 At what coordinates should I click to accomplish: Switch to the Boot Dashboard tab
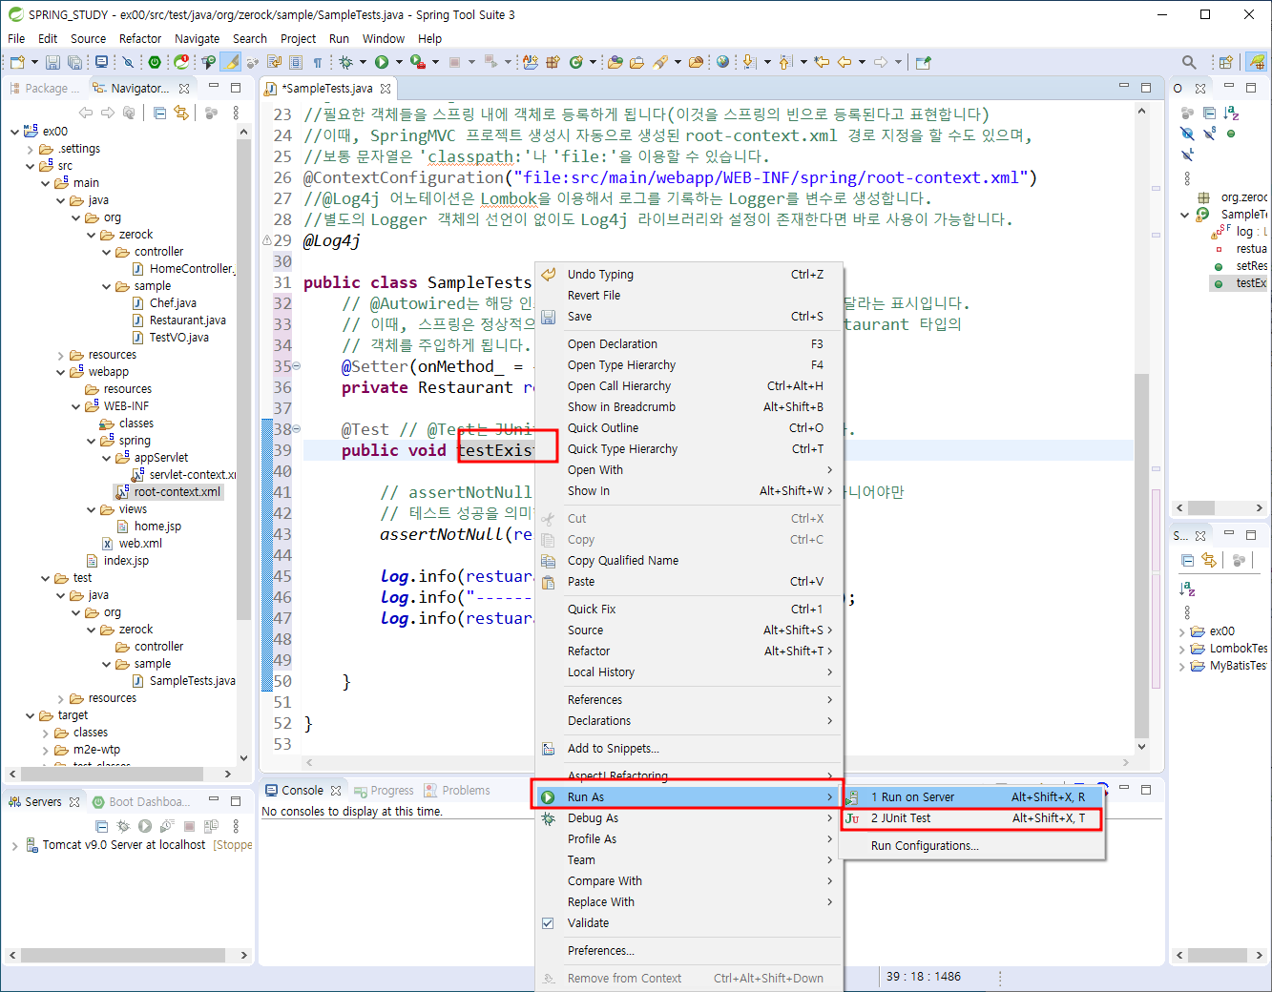tap(140, 802)
